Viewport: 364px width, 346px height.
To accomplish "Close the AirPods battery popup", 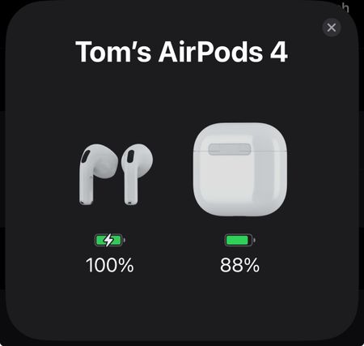I will click(x=332, y=28).
